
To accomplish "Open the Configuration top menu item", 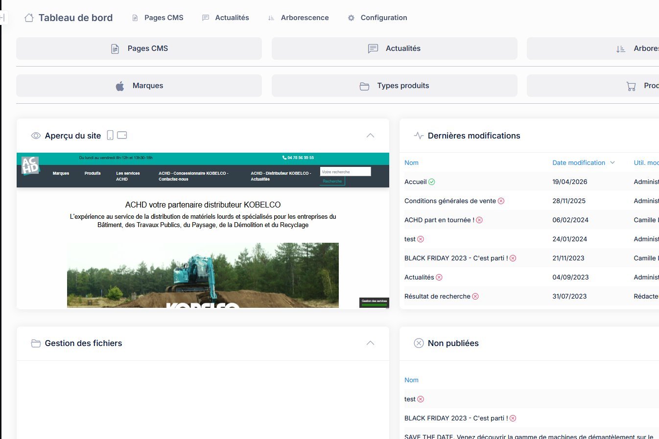I will pyautogui.click(x=377, y=18).
